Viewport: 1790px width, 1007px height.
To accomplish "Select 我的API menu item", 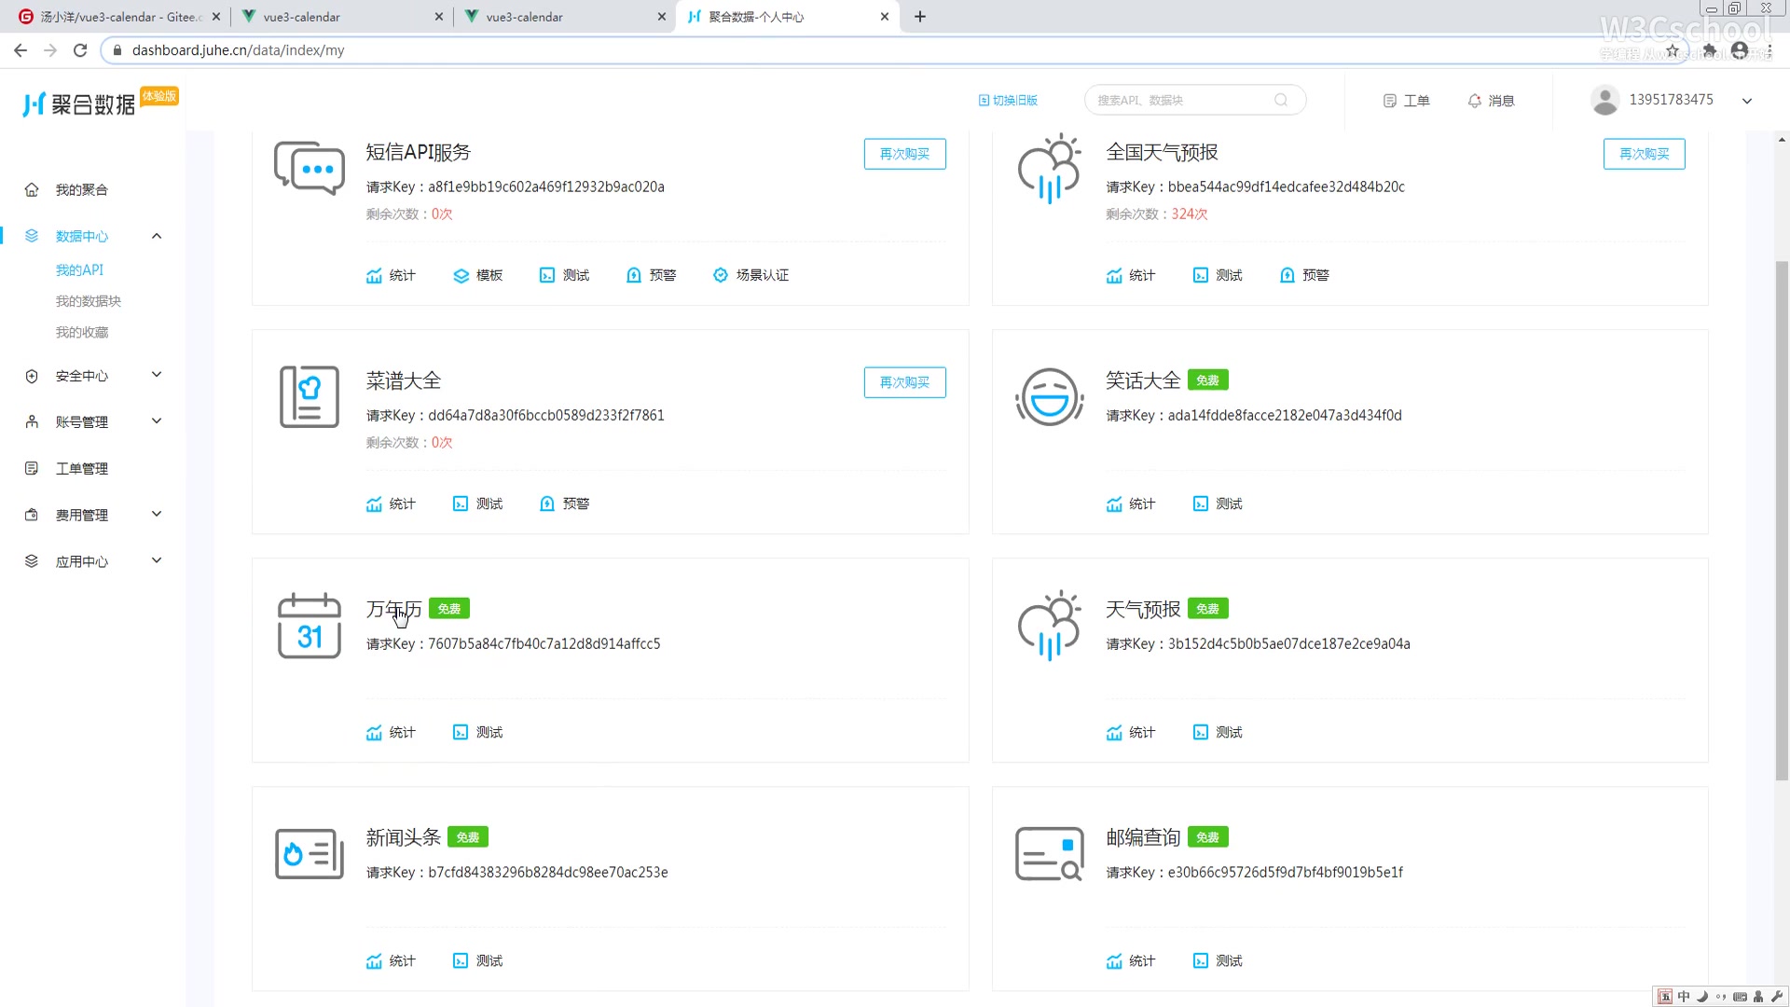I will 78,269.
